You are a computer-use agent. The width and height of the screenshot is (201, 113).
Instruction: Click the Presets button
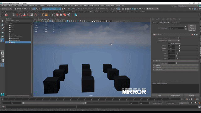click(x=192, y=28)
